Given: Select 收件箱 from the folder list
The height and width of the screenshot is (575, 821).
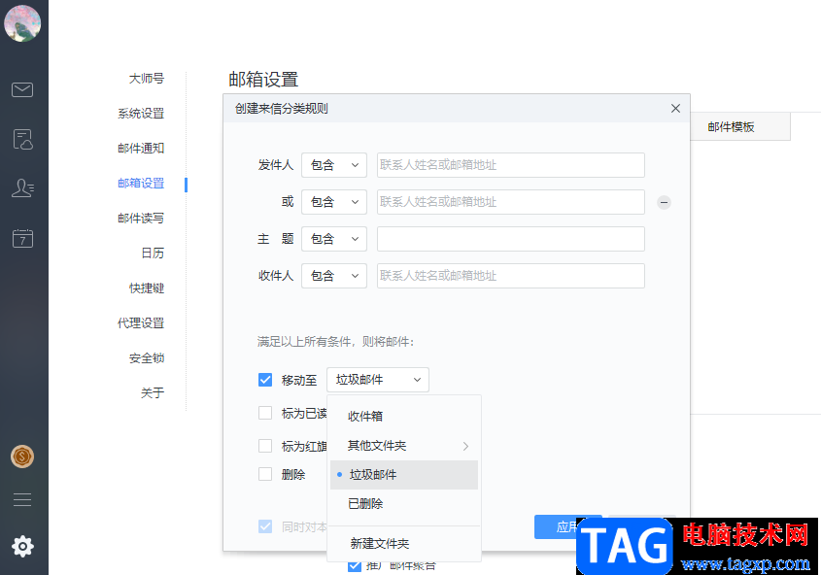Looking at the screenshot, I should click(x=404, y=417).
